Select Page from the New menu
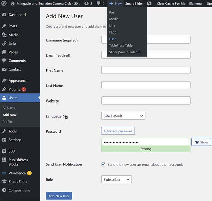212x201 pixels. [113, 32]
